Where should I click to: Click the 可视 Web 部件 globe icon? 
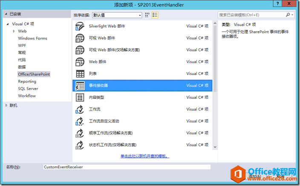(x=80, y=38)
